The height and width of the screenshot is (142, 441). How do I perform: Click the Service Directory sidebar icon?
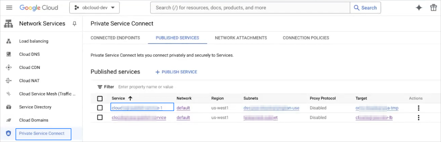tap(9, 107)
